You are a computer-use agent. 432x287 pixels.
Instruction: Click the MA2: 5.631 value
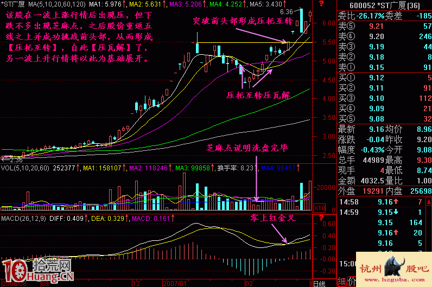tap(148, 4)
